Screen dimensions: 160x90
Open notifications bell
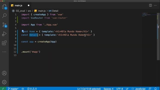tap(155, 89)
